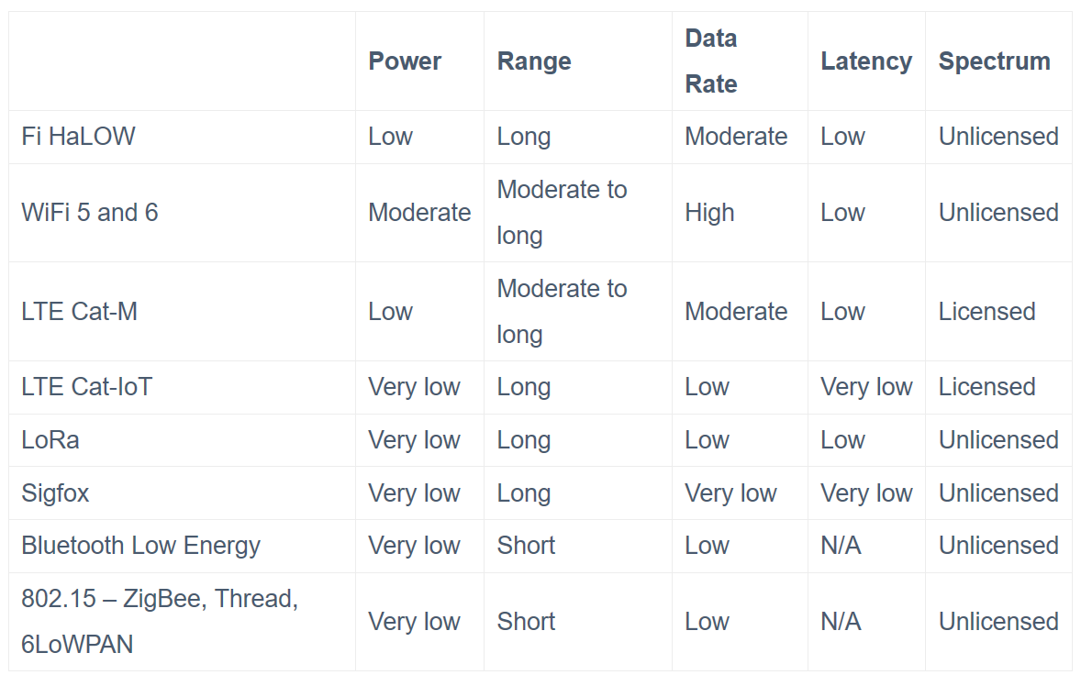
Task: Select the Spectrum column header
Action: [994, 61]
